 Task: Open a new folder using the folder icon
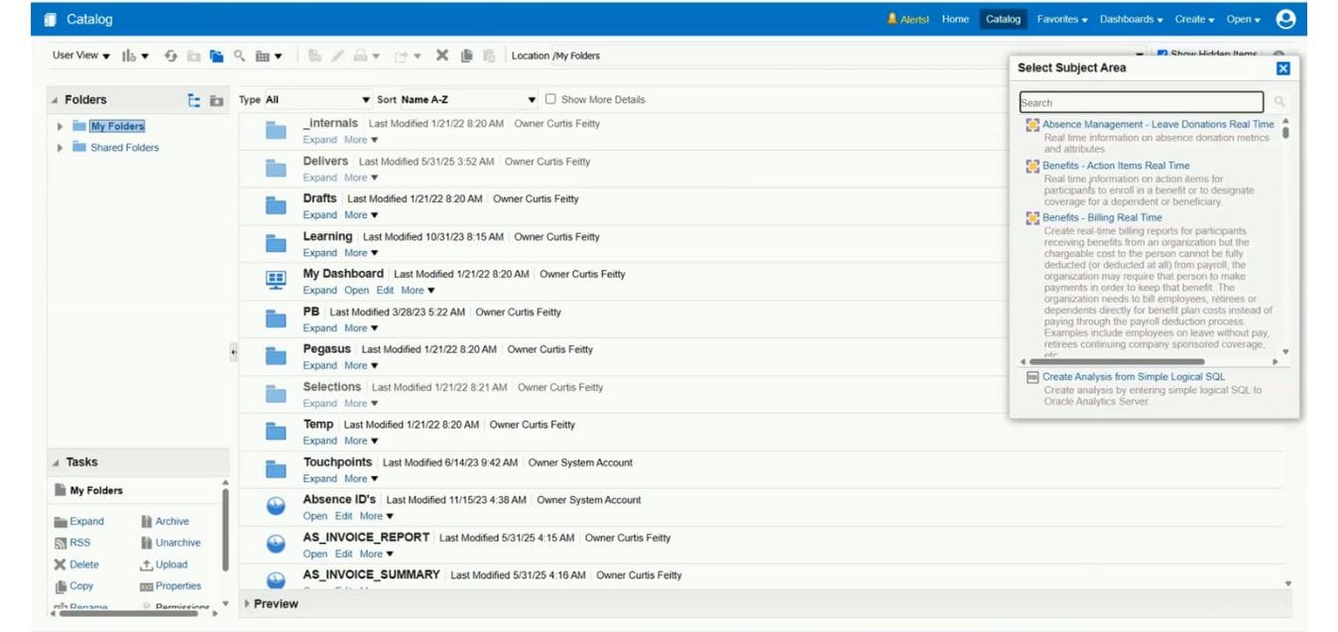(x=216, y=57)
